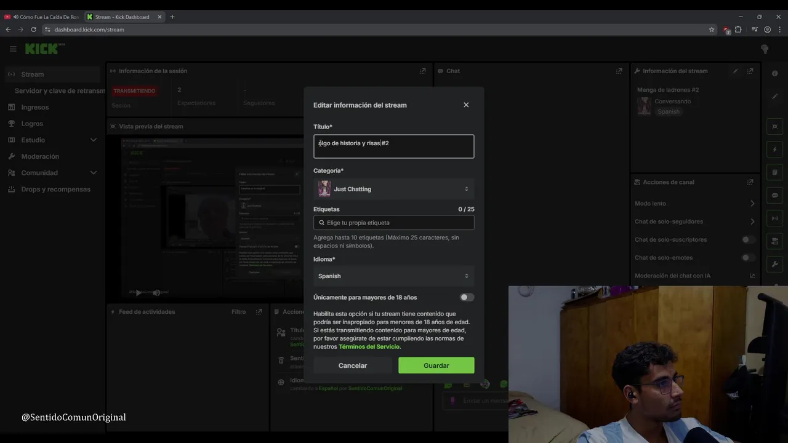Click the trash icon in channel actions log

281,360
